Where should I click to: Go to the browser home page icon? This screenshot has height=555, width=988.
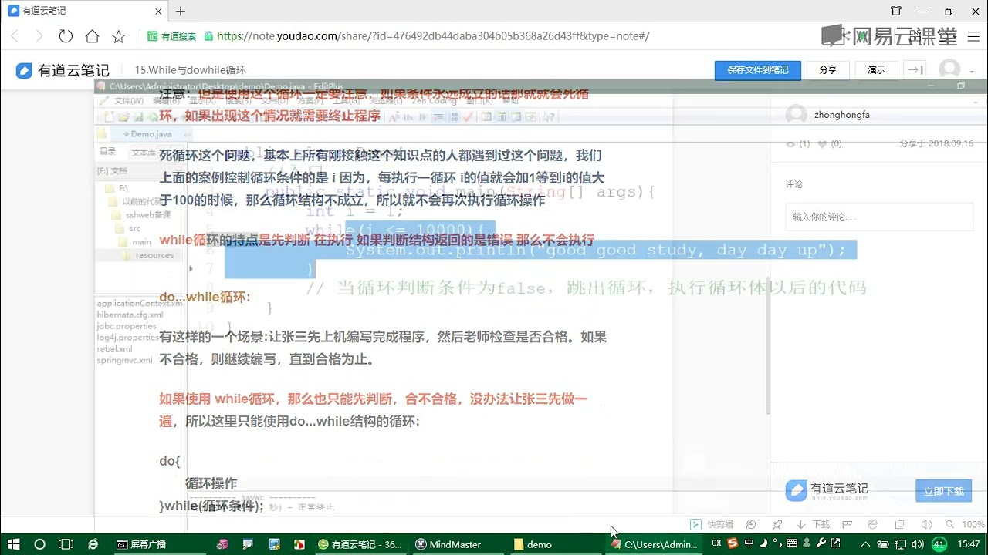tap(92, 36)
